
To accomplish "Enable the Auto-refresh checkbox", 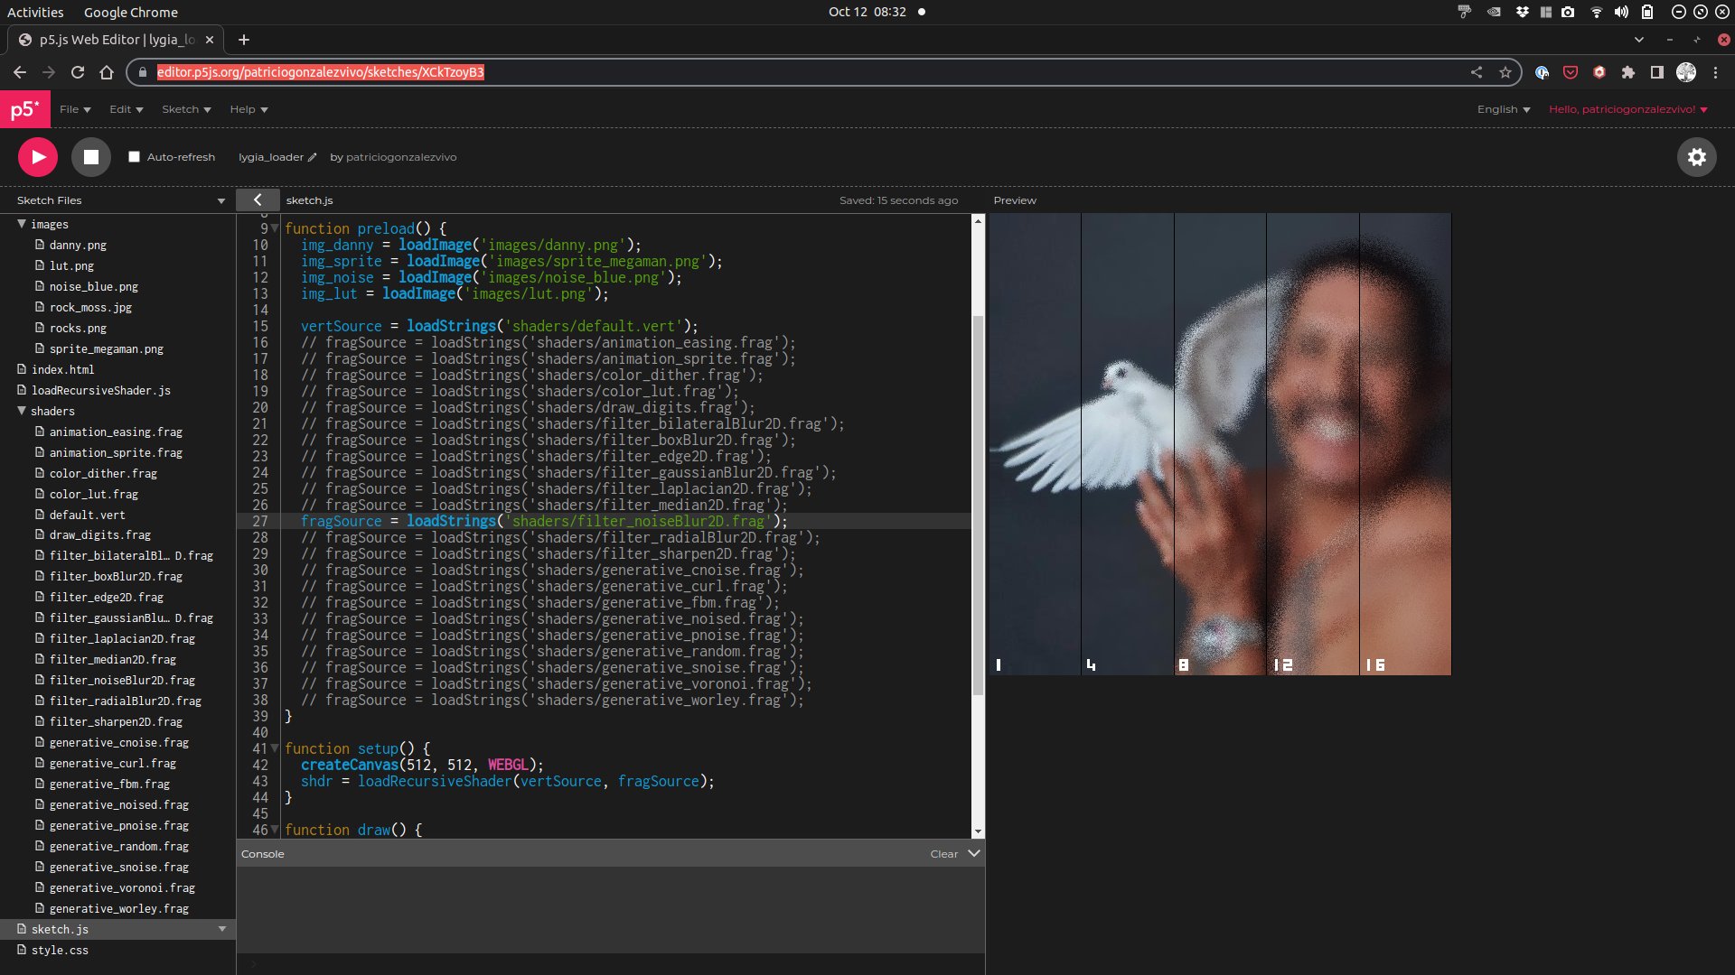I will click(134, 157).
